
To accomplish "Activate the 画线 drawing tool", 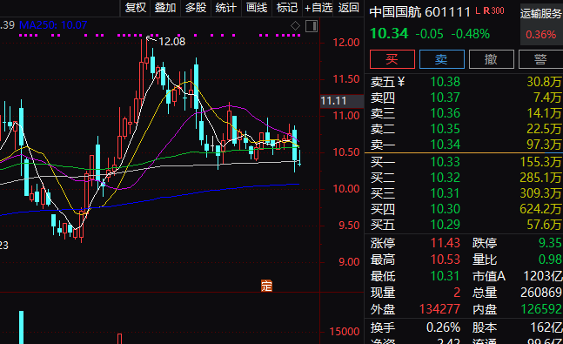I will [x=257, y=8].
